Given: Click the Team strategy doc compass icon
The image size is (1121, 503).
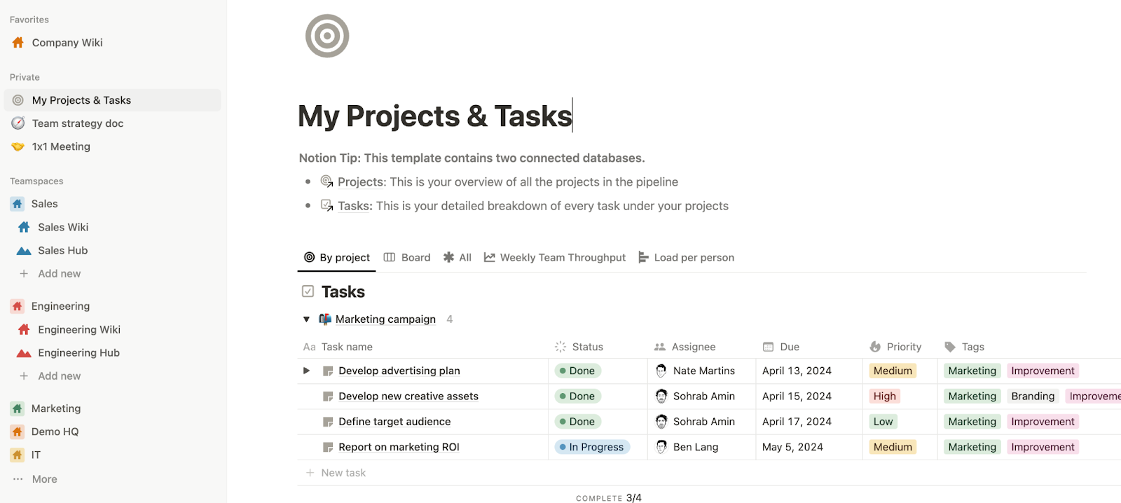Looking at the screenshot, I should tap(18, 123).
